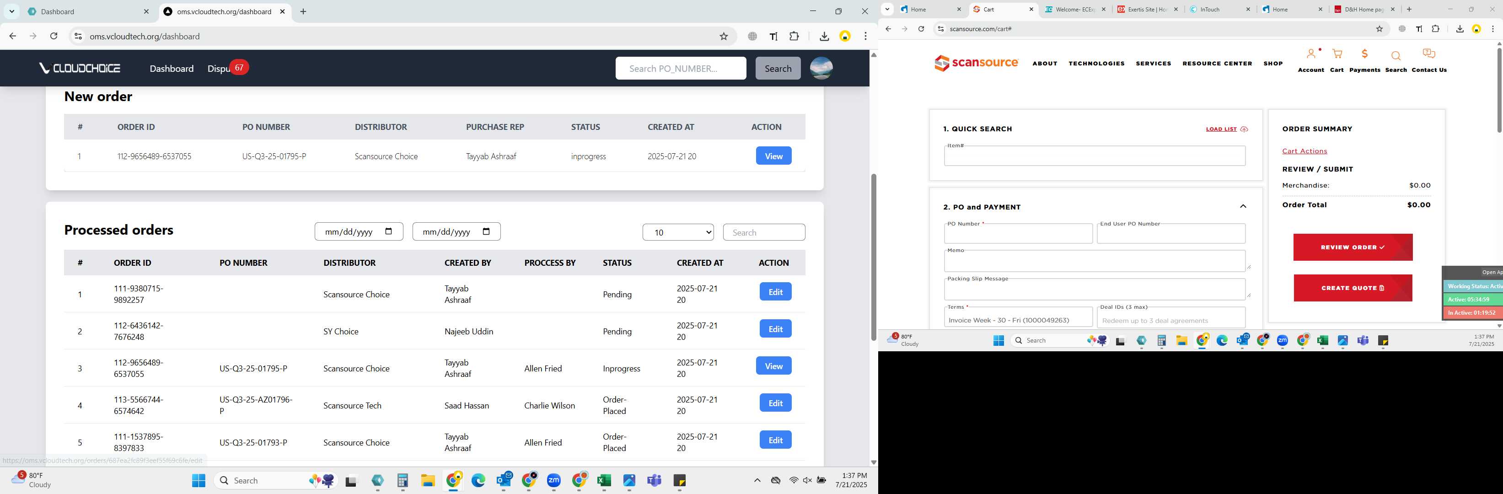Open the rows-per-page dropdown showing 10
The image size is (1503, 494).
click(678, 232)
